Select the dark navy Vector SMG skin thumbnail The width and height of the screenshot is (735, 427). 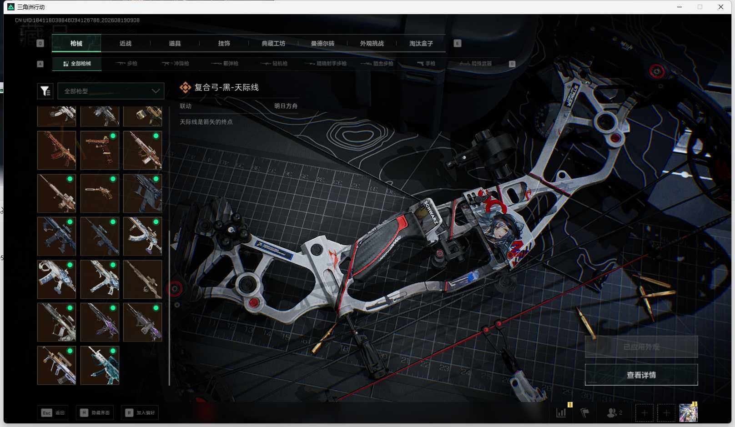point(142,193)
